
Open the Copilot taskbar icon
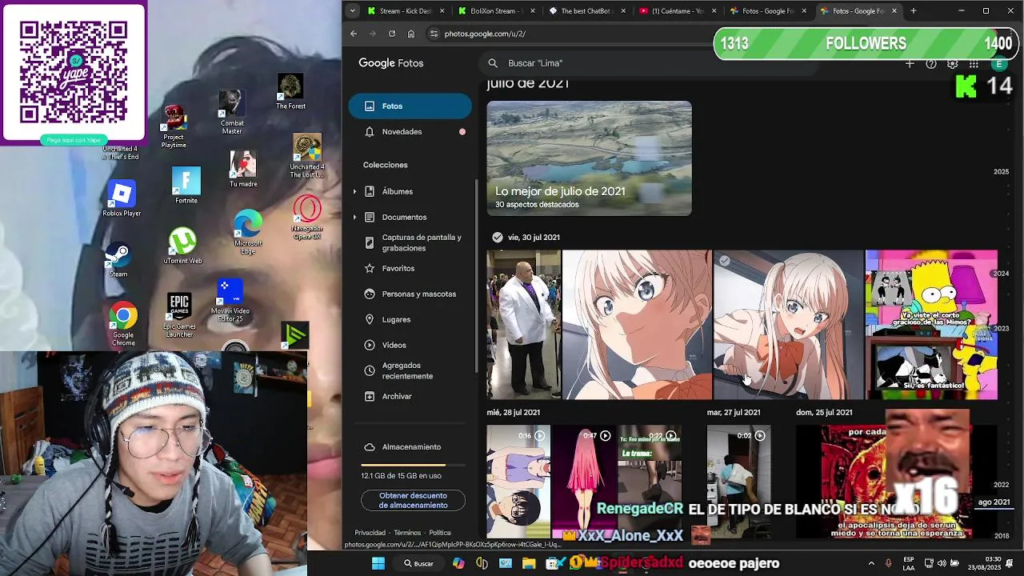[x=458, y=563]
